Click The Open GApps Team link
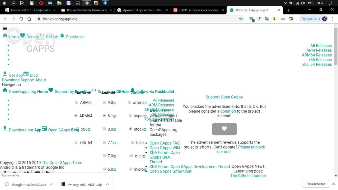This screenshot has height=190, width=338. [x=62, y=163]
